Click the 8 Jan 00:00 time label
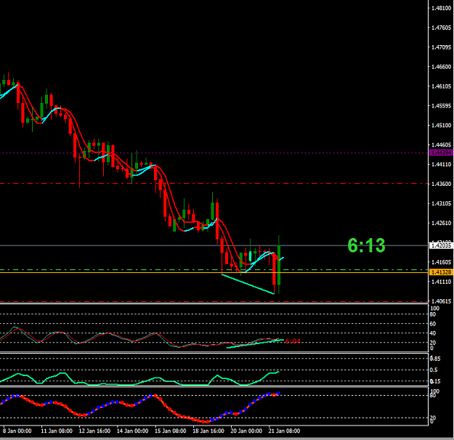454x440 pixels. point(17,431)
